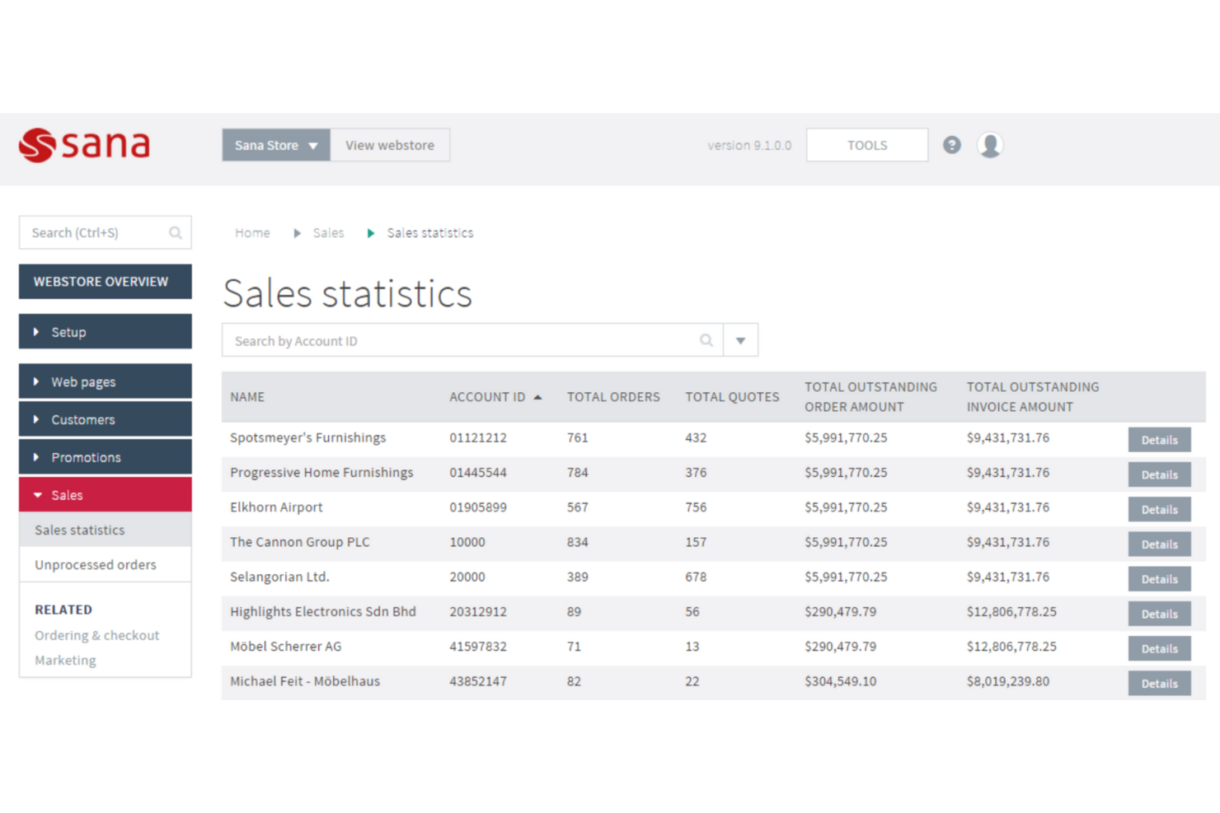Go to Home breadcrumb
Screen dimensions: 1220x813
252,233
